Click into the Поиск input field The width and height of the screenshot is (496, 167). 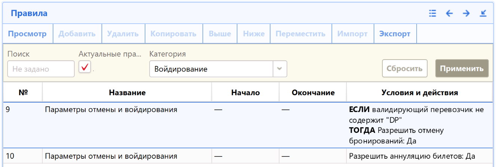[41, 69]
